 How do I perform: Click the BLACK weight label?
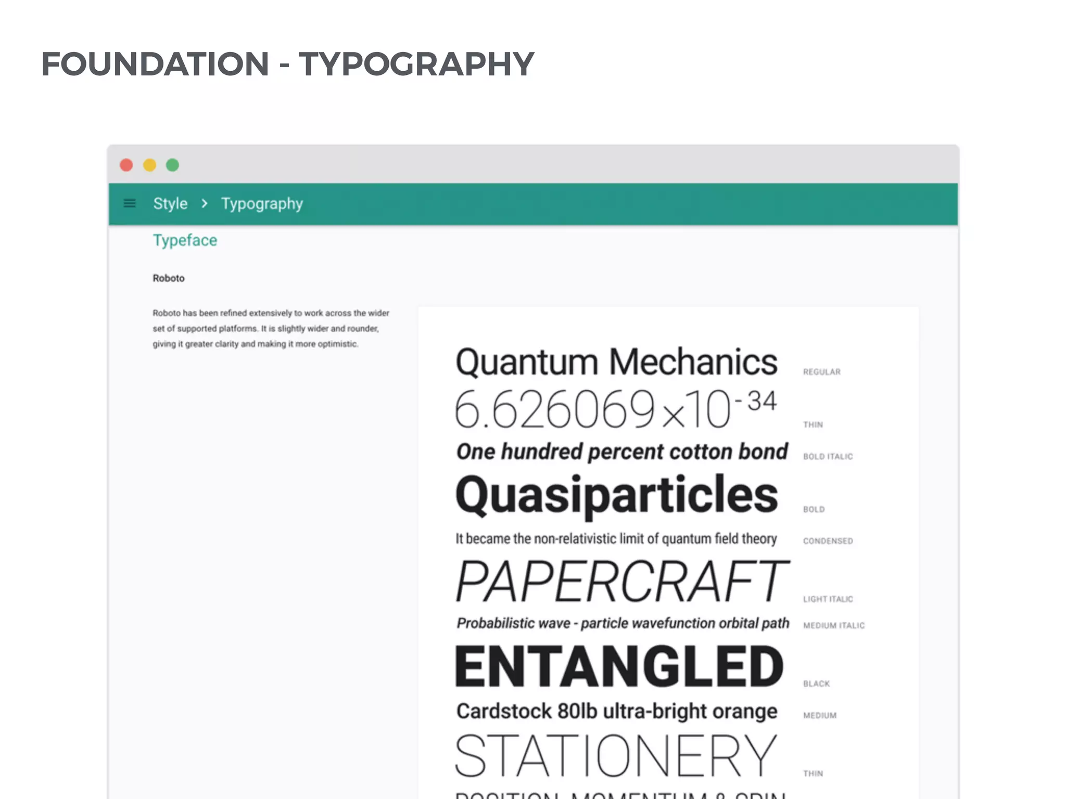816,684
